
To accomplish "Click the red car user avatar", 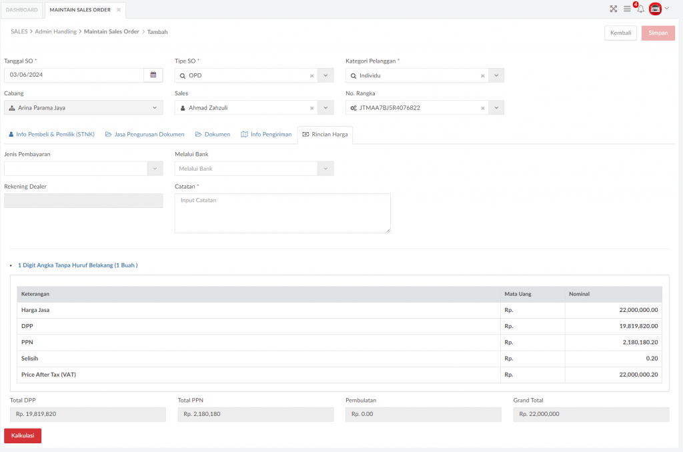I will click(655, 9).
